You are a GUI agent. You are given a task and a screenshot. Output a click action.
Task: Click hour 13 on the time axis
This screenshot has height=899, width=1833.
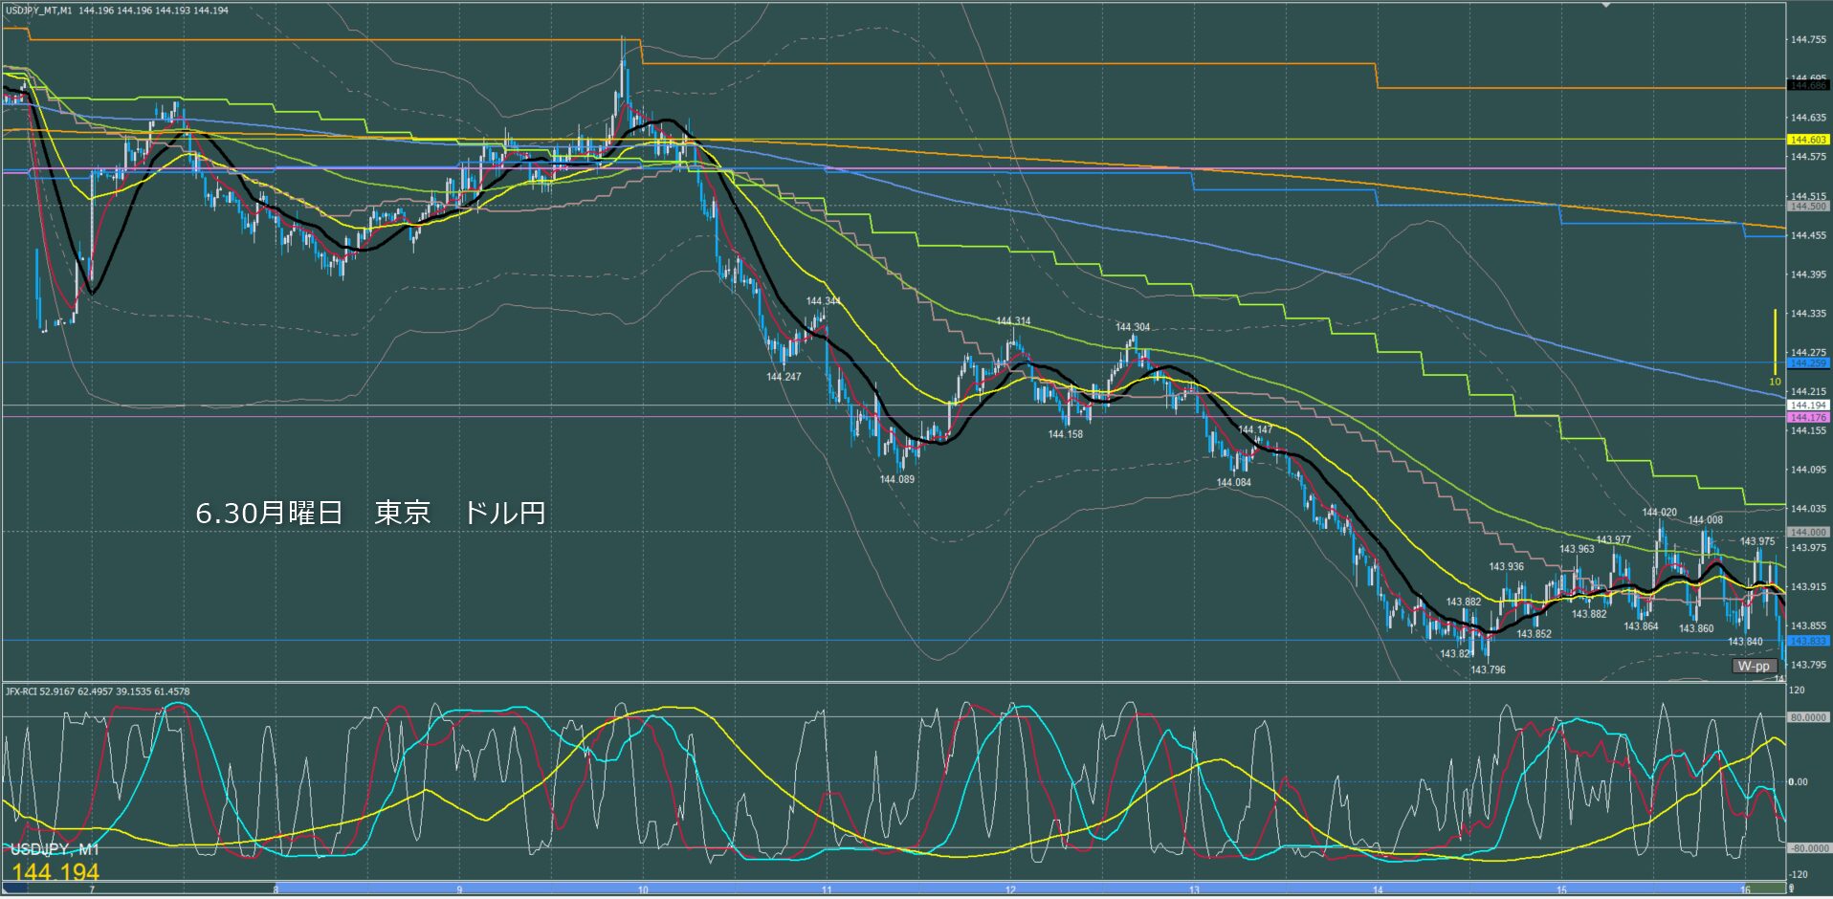[x=1194, y=889]
